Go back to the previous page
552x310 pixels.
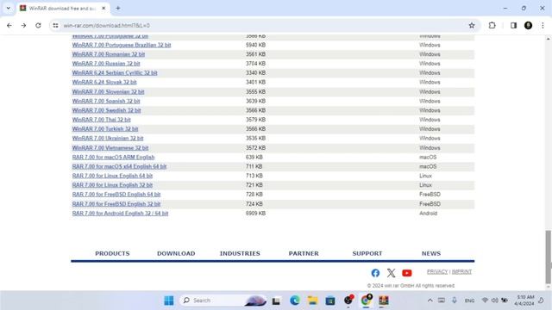coord(9,25)
